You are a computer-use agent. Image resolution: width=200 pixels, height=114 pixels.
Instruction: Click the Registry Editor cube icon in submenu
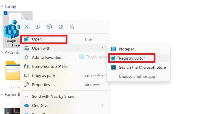click(113, 58)
